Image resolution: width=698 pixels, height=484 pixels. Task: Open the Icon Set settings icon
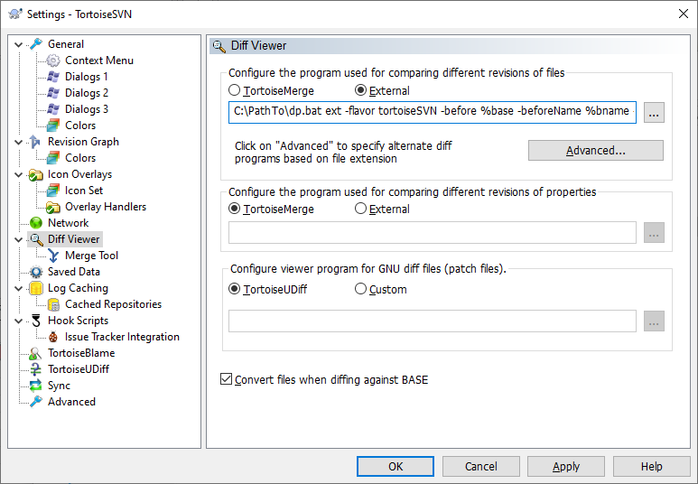click(x=53, y=191)
